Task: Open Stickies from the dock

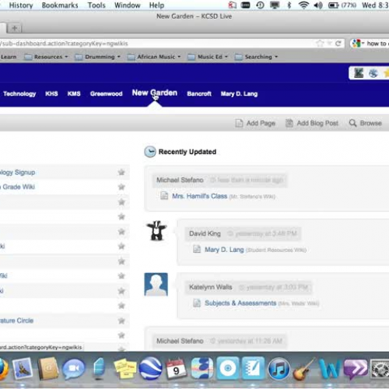Action: [125, 369]
